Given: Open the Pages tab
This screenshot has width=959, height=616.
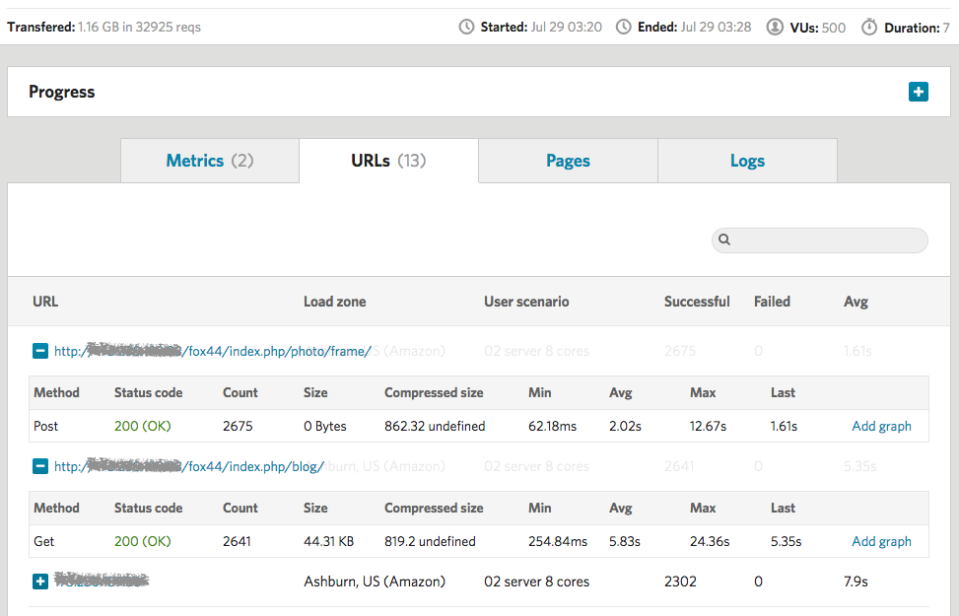Looking at the screenshot, I should (568, 161).
